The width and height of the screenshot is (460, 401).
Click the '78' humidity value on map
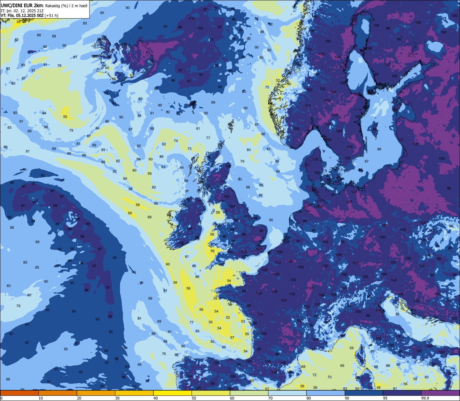[x=59, y=66]
